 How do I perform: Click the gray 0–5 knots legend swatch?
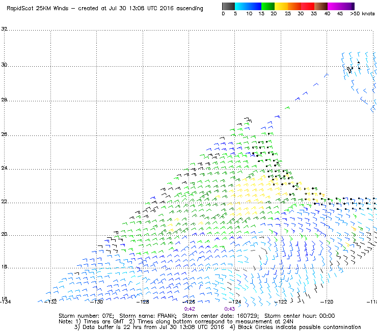[x=228, y=6]
